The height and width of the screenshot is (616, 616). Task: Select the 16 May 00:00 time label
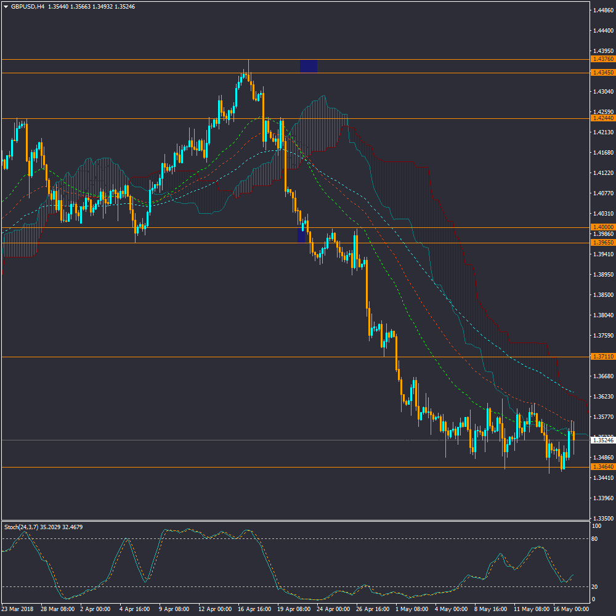[x=570, y=609]
